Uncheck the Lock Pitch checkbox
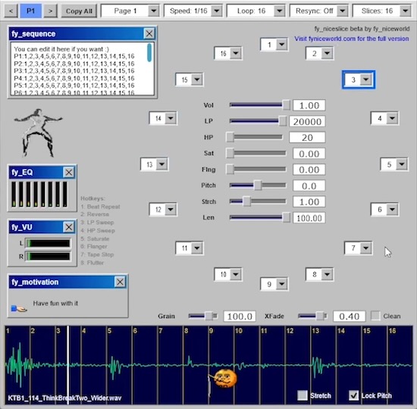417x409 pixels. pyautogui.click(x=354, y=395)
